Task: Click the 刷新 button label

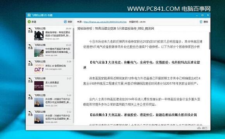Action: pos(70,22)
